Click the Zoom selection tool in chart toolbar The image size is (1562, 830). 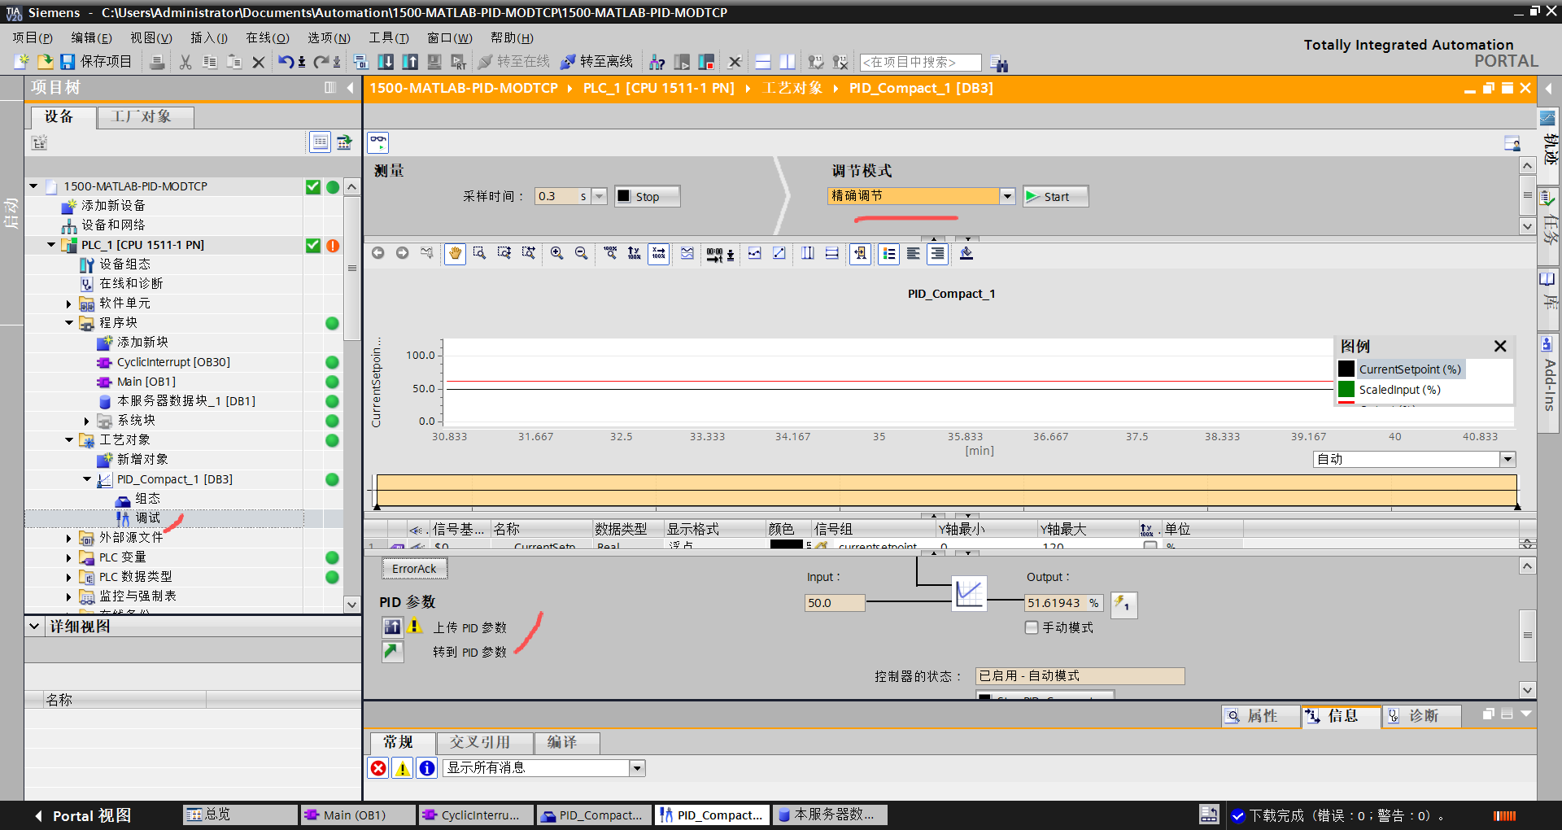(x=479, y=254)
